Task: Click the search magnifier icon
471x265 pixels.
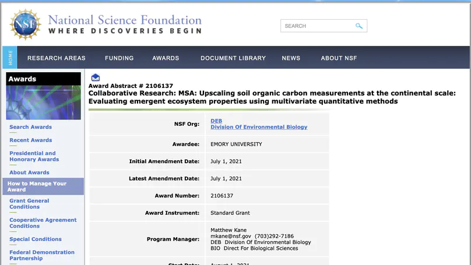Action: coord(358,26)
